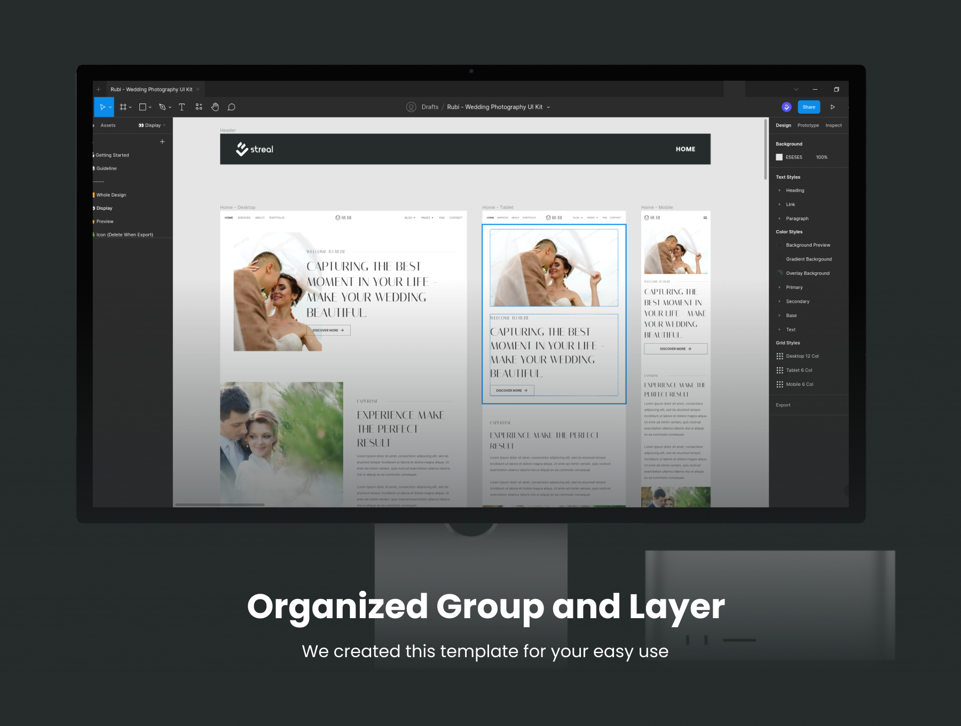This screenshot has height=726, width=961.
Task: Click the blue Share button
Action: pyautogui.click(x=809, y=107)
